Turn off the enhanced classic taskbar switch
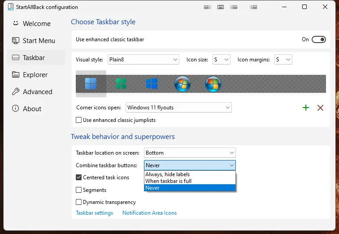 coord(319,39)
